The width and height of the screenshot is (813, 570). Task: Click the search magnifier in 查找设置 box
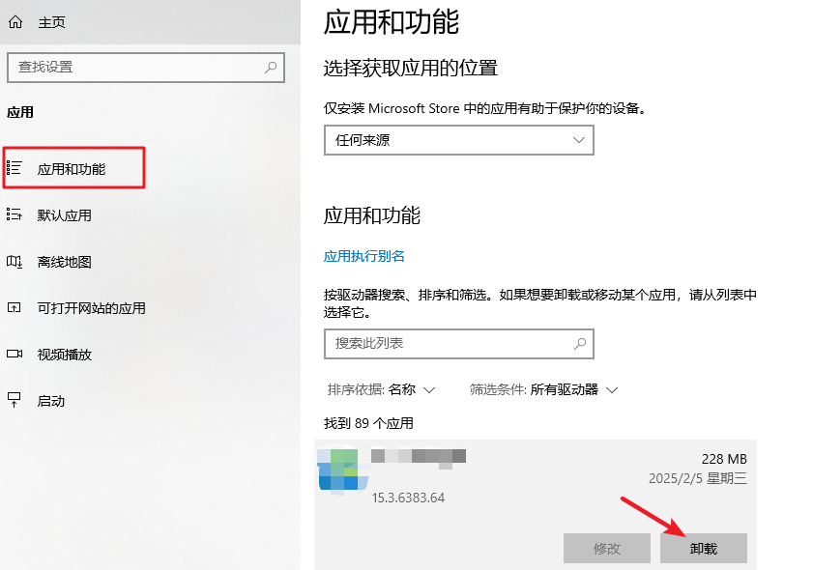(269, 68)
